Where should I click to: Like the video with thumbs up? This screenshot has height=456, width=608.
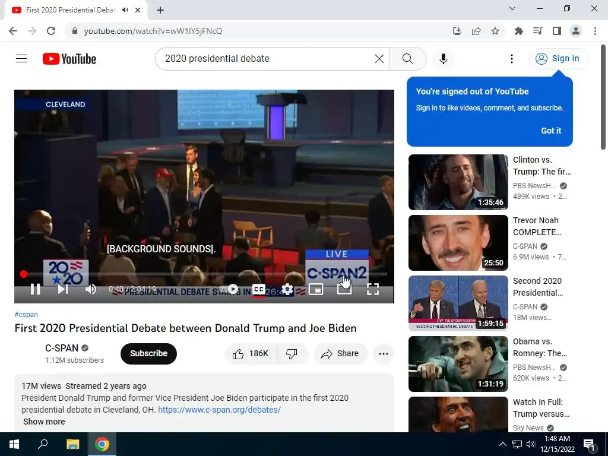(x=251, y=354)
